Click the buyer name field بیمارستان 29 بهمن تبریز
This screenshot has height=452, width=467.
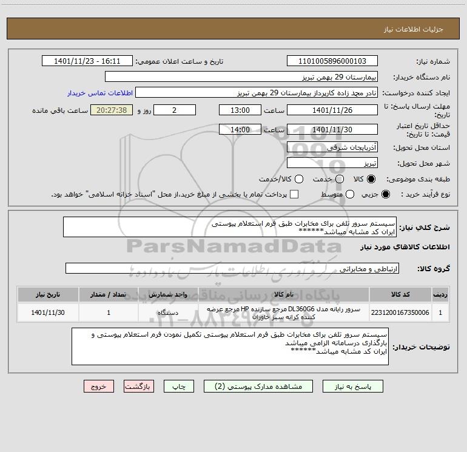coord(241,77)
